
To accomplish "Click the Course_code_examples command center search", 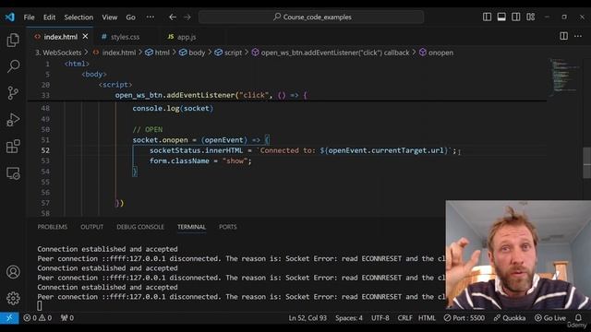I will coord(311,17).
